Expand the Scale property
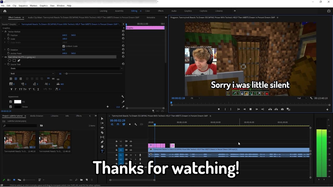 pos(5,39)
